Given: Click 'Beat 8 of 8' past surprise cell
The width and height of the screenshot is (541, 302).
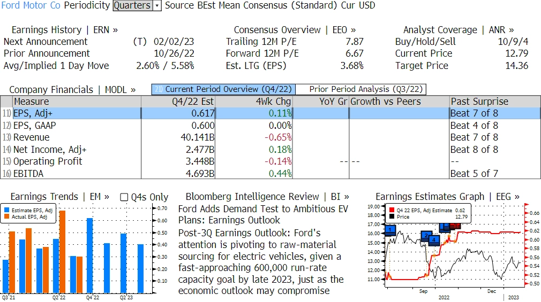Looking at the screenshot, I should [474, 150].
